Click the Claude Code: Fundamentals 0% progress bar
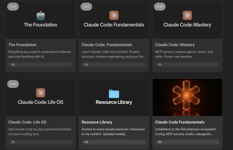This screenshot has height=150, width=233. 114,65
